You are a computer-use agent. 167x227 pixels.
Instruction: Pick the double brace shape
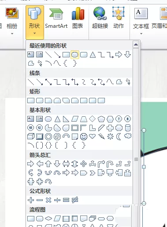(48, 145)
